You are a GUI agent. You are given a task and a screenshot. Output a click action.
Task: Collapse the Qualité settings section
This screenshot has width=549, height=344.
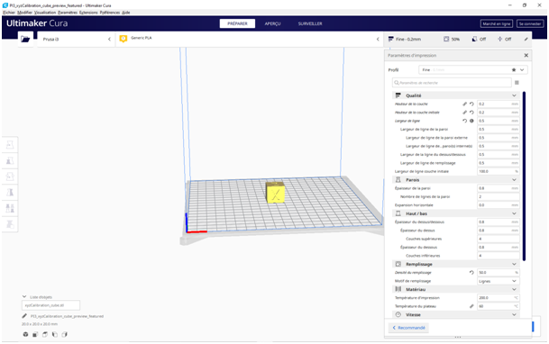514,95
